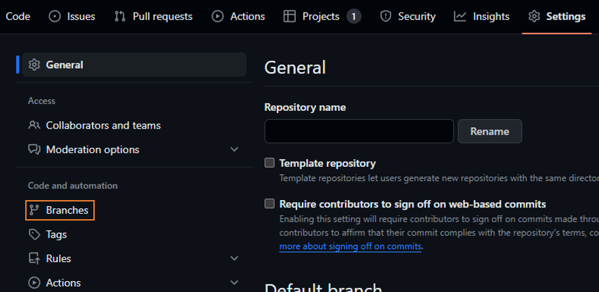Click the Repository name input field

359,131
